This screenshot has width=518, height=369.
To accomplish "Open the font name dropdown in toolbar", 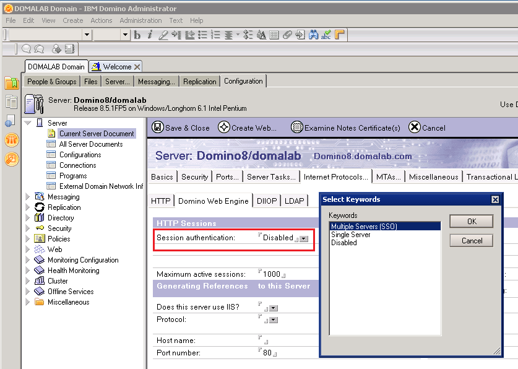I will tap(87, 34).
